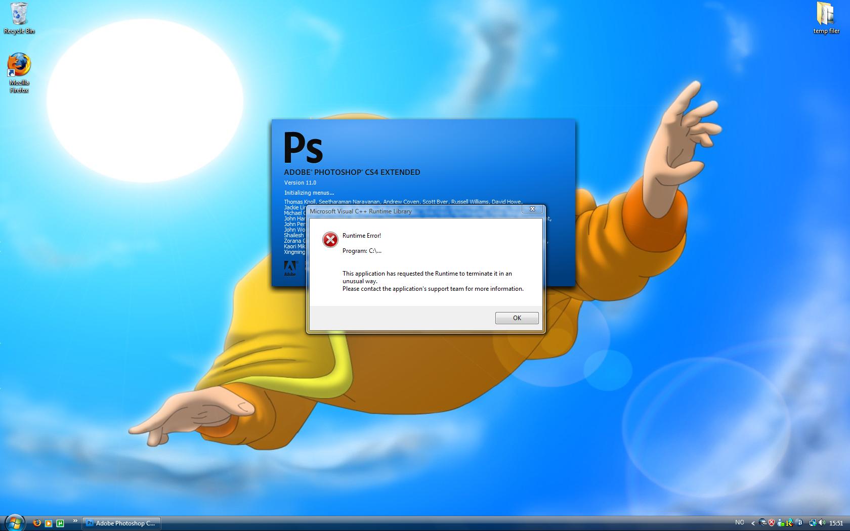Open the Recycle Bin desktop icon
Viewport: 850px width, 531px height.
[19, 19]
